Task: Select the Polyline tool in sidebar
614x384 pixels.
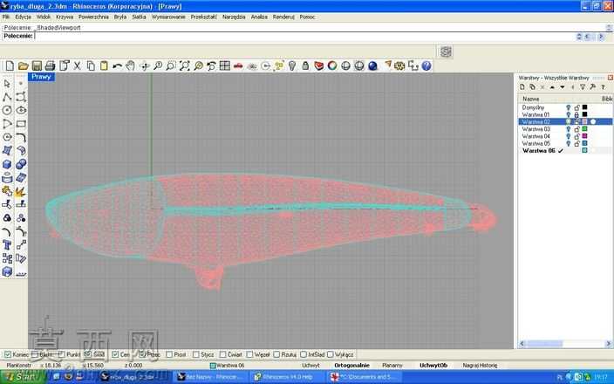Action: coord(7,97)
